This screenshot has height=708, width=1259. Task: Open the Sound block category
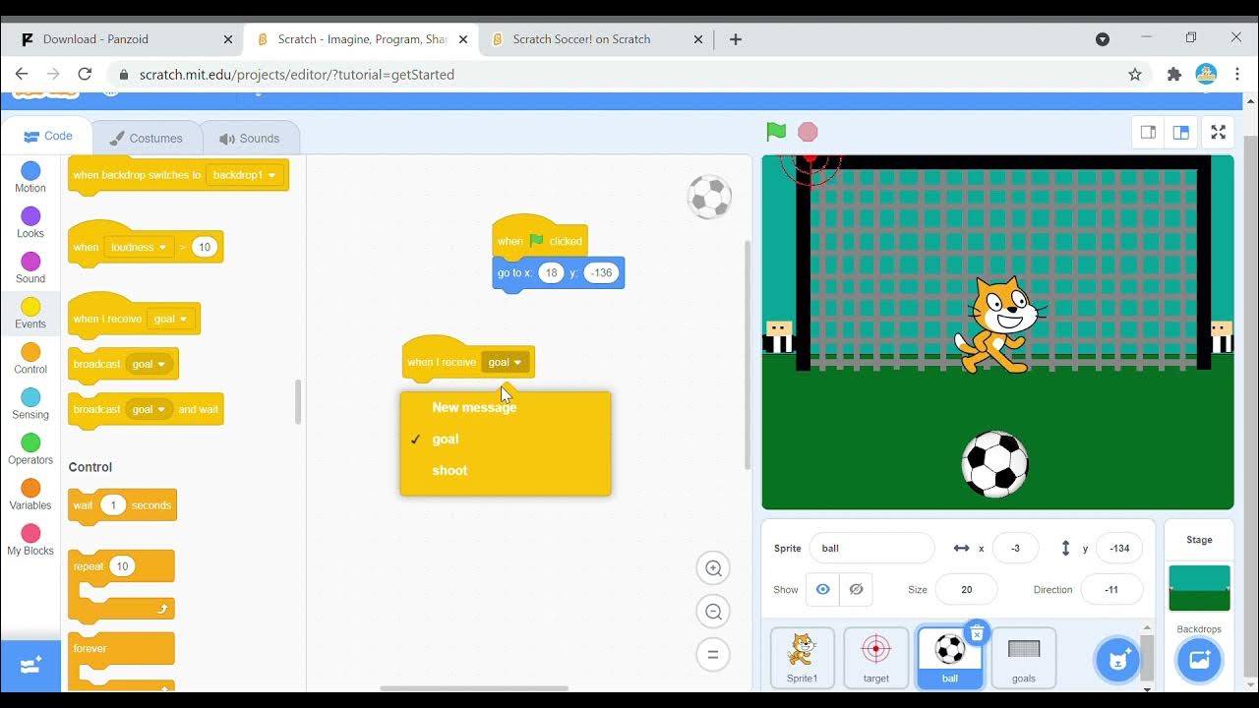[30, 268]
